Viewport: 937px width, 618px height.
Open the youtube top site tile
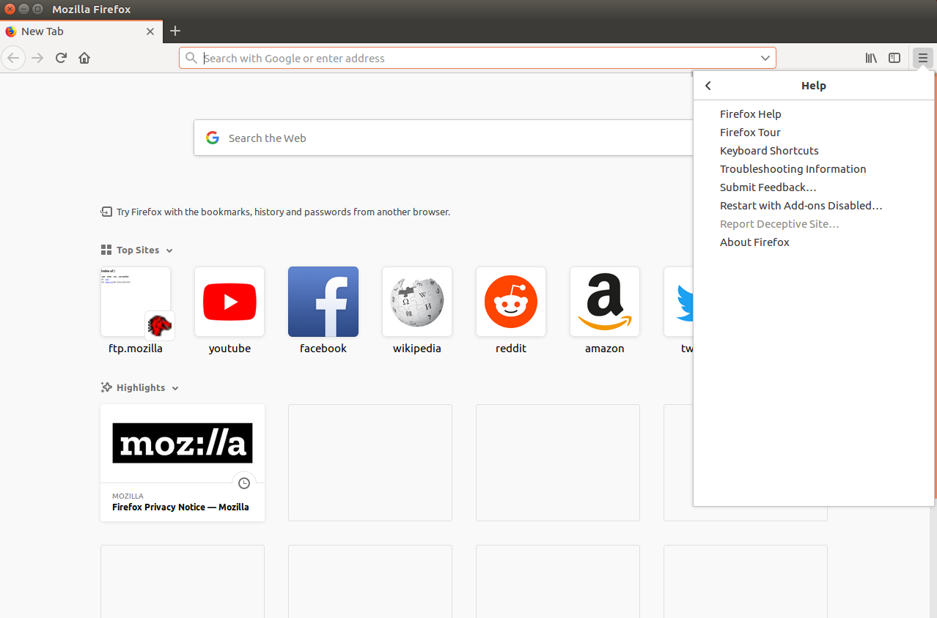(x=229, y=302)
